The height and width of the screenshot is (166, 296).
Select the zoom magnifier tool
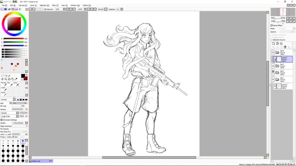pos(6,79)
